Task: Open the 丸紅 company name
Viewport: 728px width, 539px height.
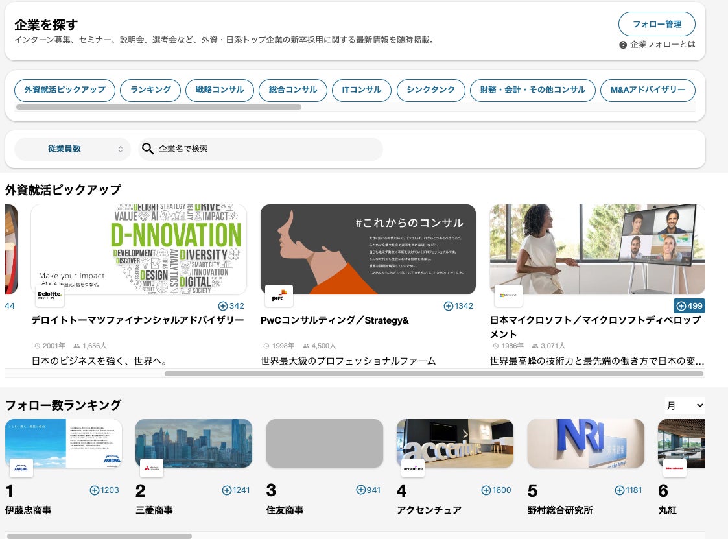Action: [x=668, y=510]
